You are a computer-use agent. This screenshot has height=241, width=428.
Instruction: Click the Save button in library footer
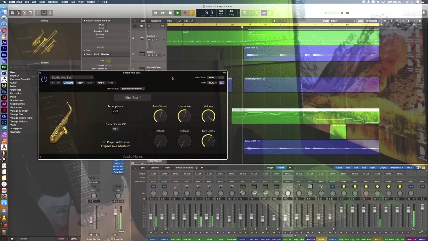click(x=74, y=239)
